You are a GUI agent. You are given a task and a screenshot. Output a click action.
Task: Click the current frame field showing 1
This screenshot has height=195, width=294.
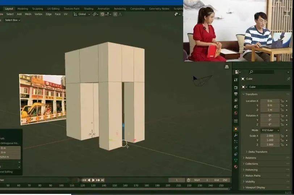click(176, 180)
